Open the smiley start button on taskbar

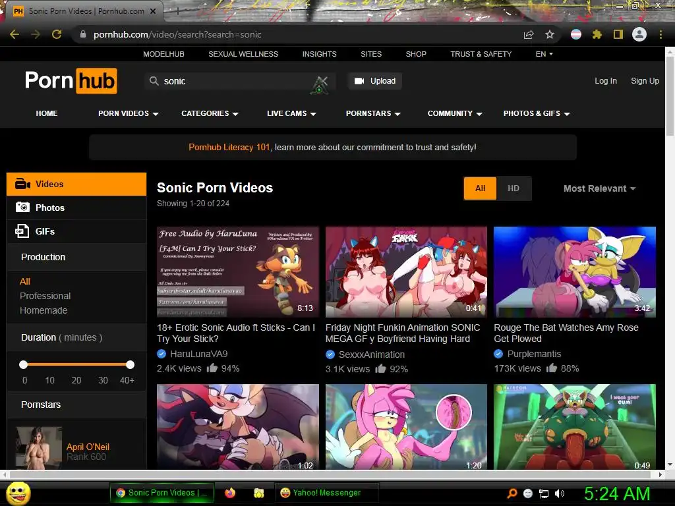(18, 493)
